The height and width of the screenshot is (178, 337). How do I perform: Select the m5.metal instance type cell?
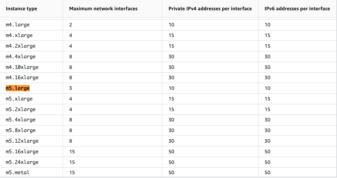[18, 173]
